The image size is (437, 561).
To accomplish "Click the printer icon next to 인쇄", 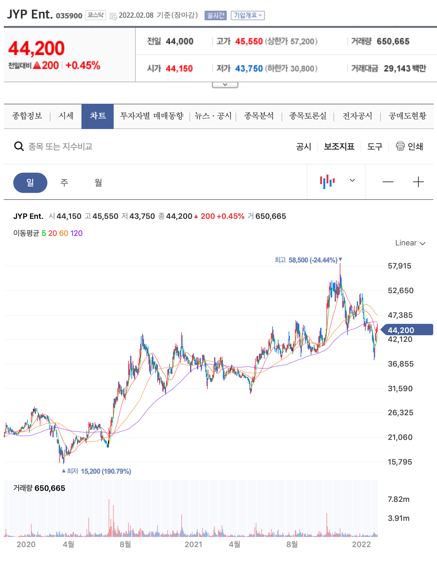I will [x=400, y=146].
